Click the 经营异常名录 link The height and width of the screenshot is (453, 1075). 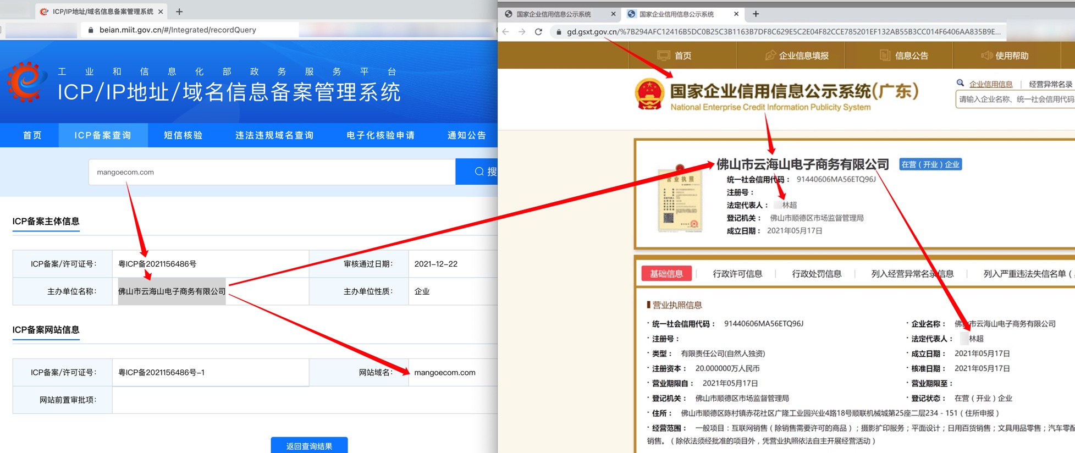tap(1051, 84)
